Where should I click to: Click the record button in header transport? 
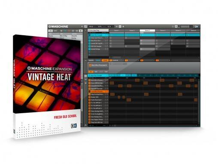click(120, 27)
